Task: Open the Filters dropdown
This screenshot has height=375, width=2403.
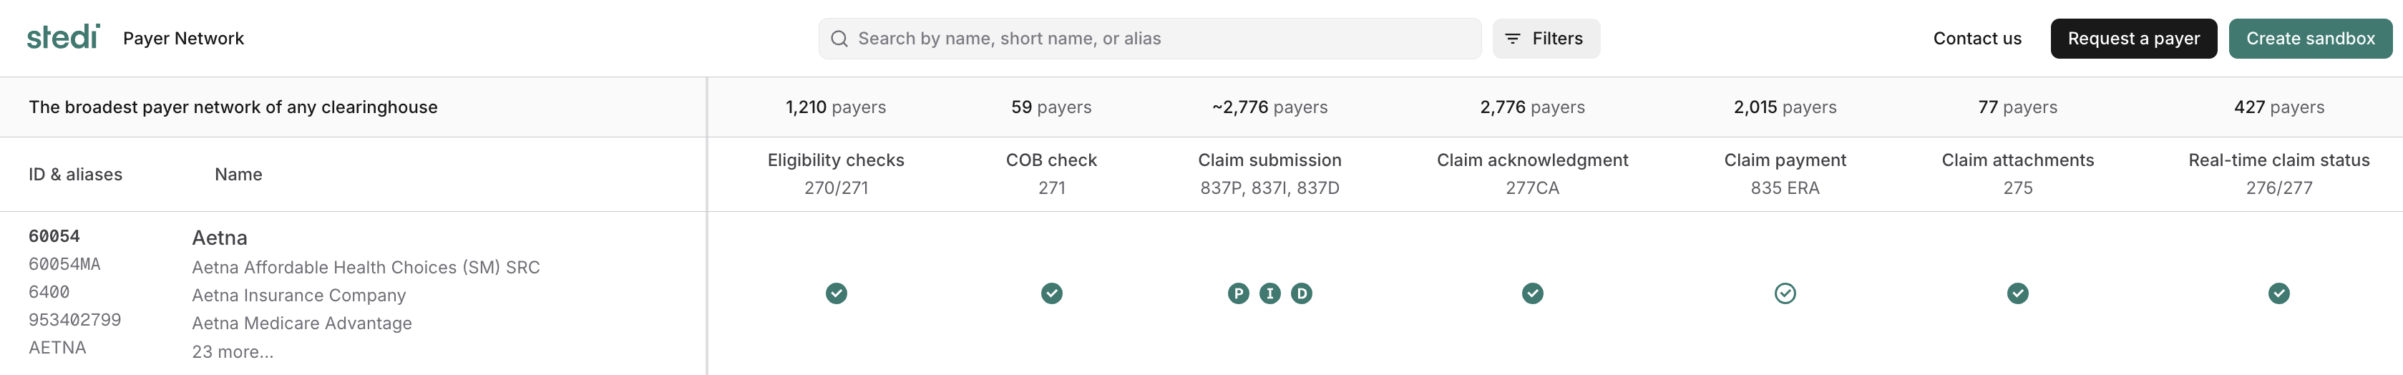Action: click(x=1546, y=38)
